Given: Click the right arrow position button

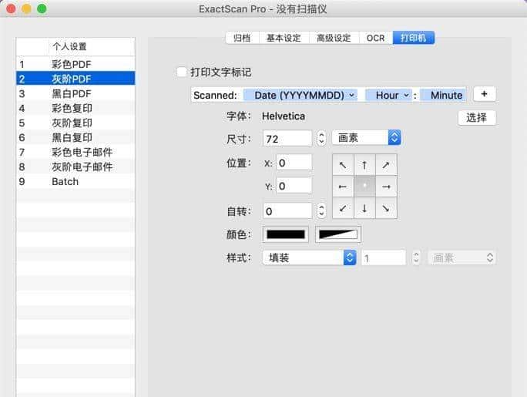Looking at the screenshot, I should click(x=386, y=187).
